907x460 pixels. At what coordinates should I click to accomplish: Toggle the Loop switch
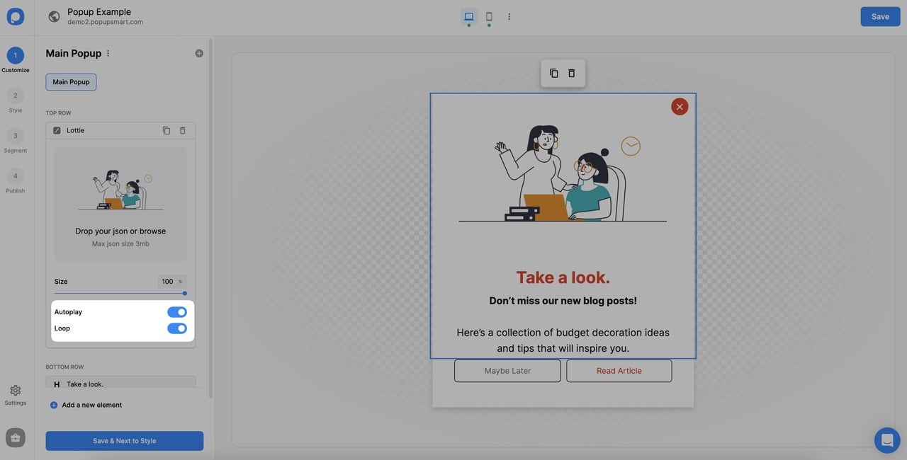pyautogui.click(x=177, y=328)
